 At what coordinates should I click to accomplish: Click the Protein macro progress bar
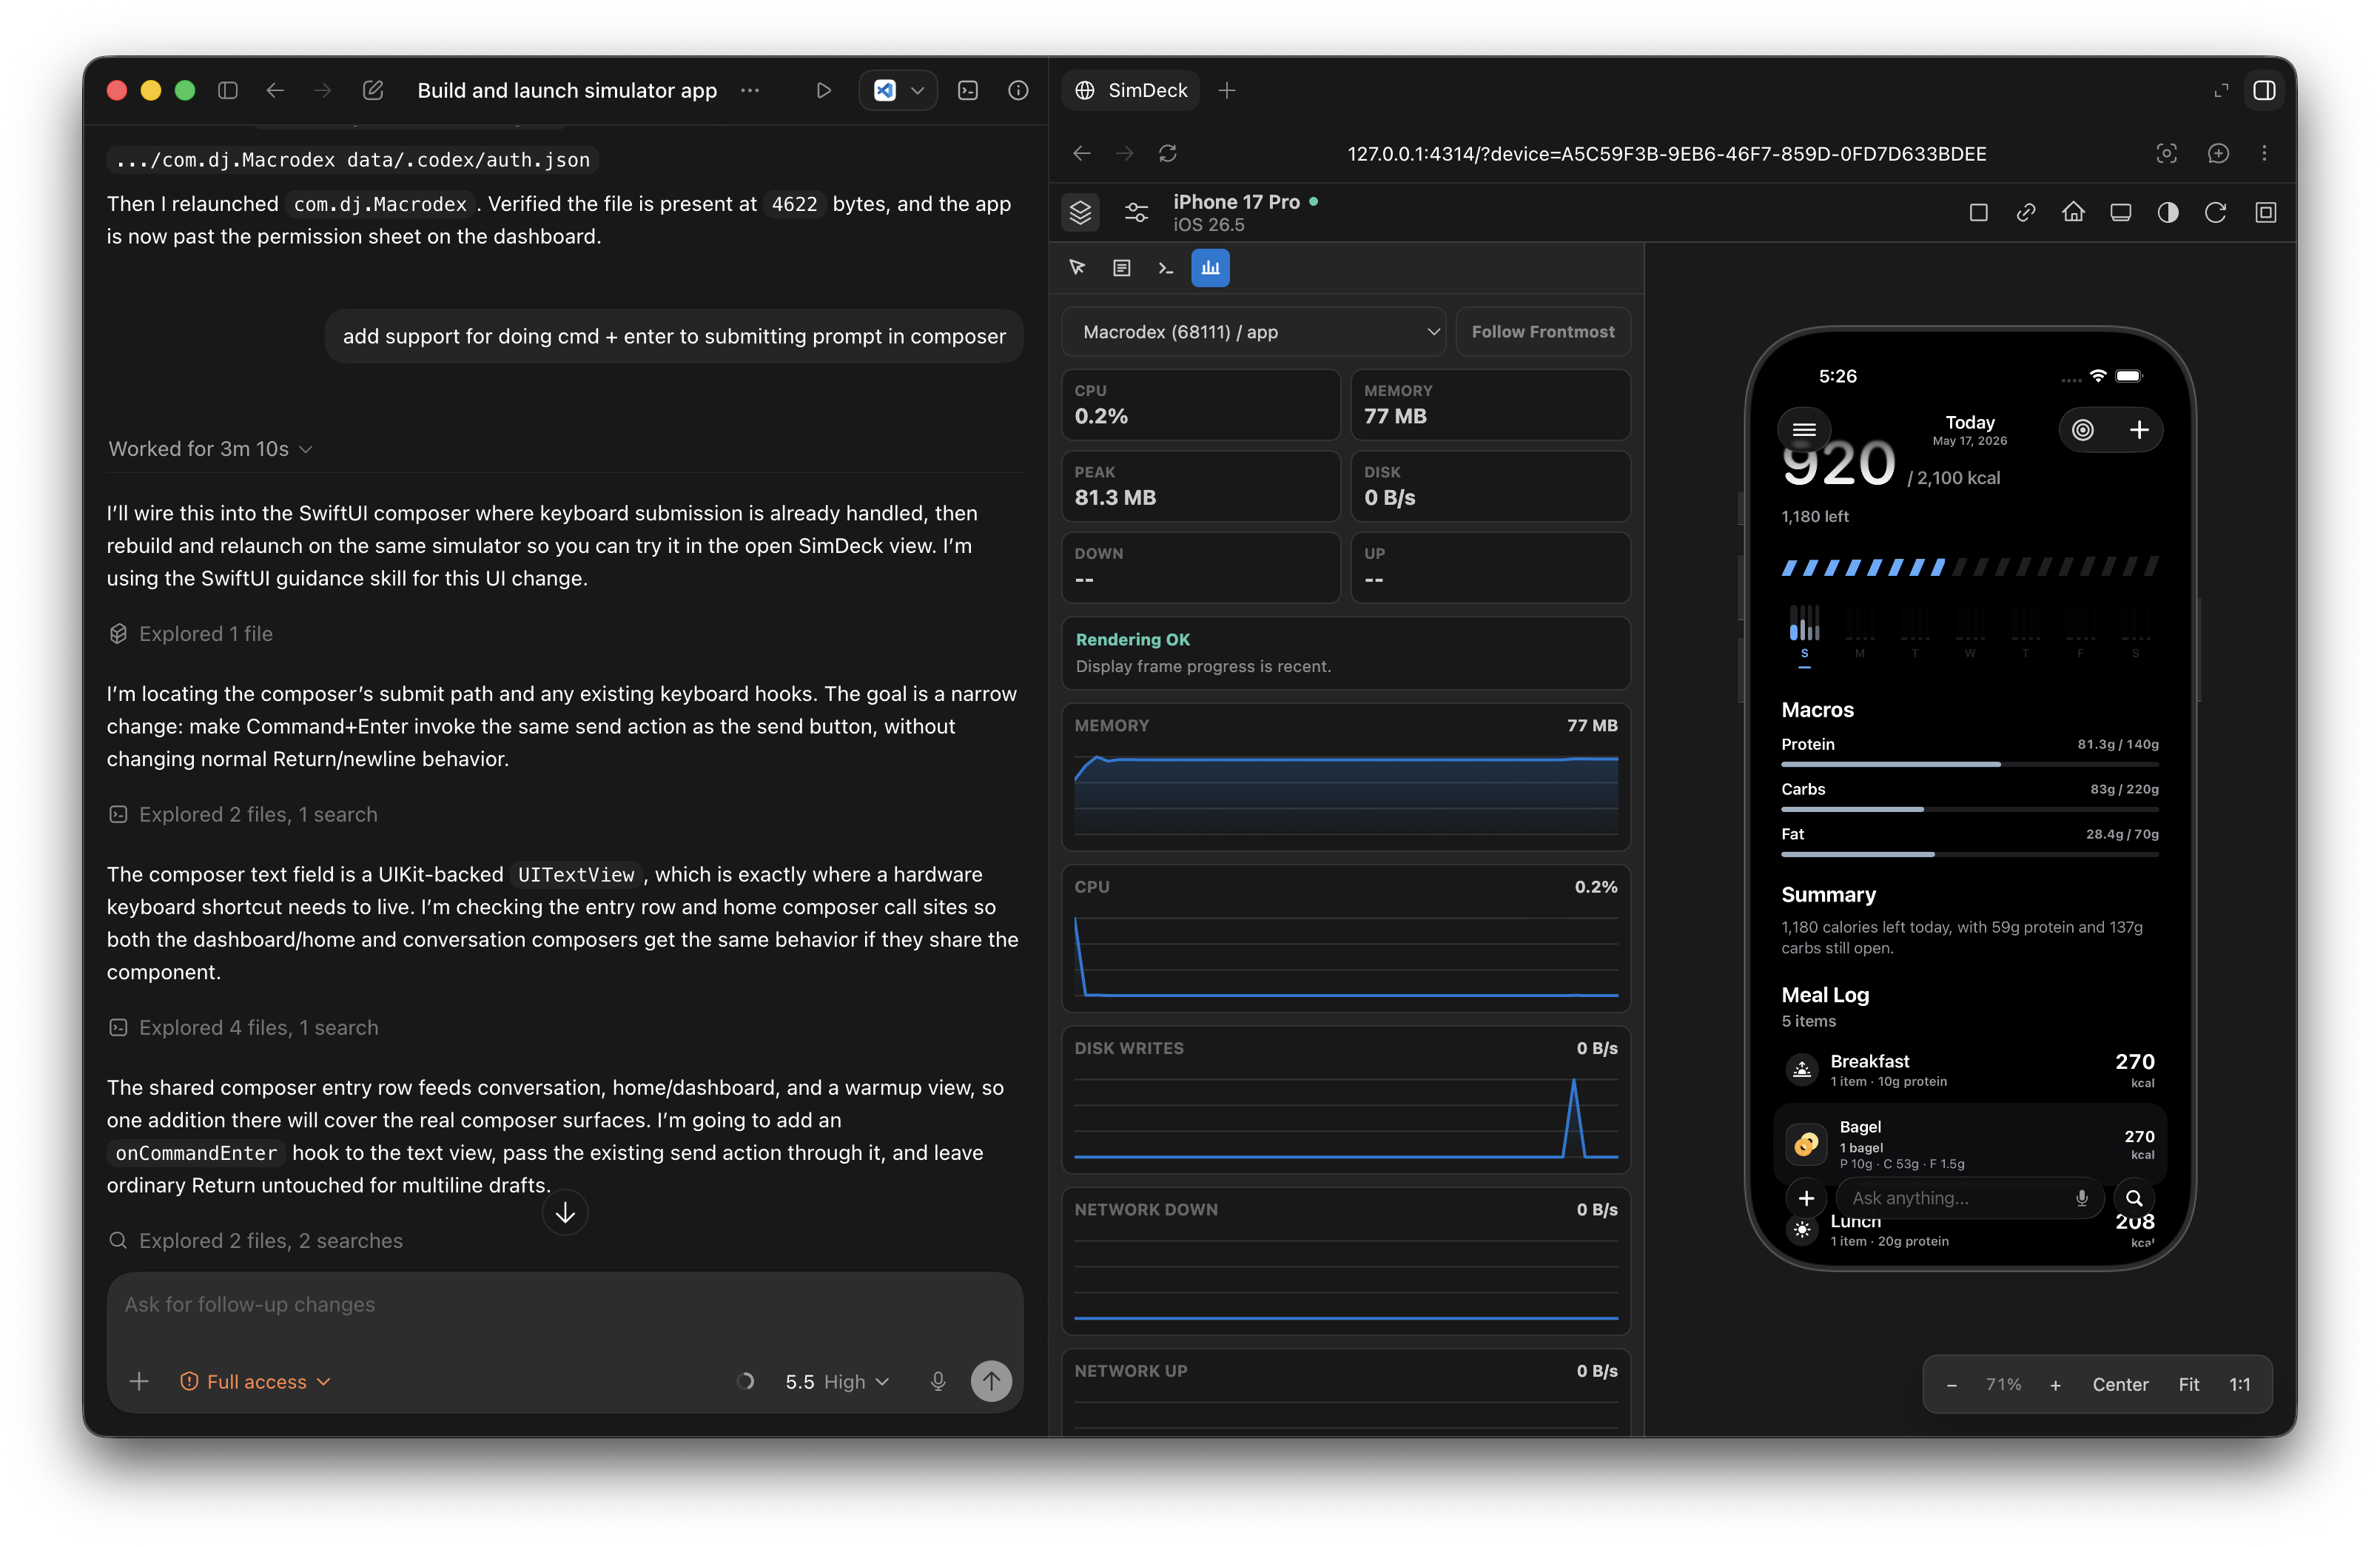pyautogui.click(x=1970, y=765)
